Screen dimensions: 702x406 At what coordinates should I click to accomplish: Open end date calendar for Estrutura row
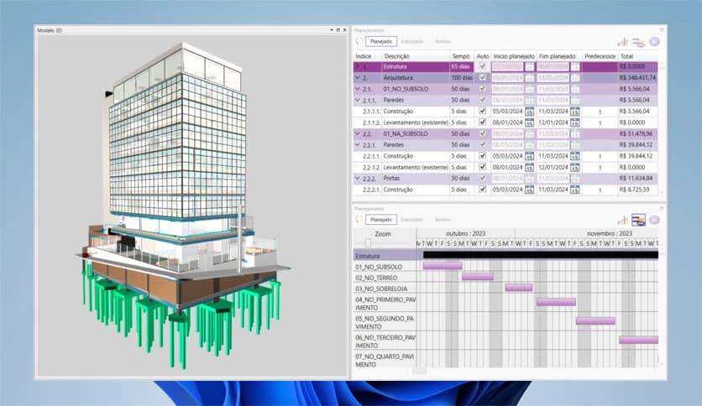tap(575, 66)
